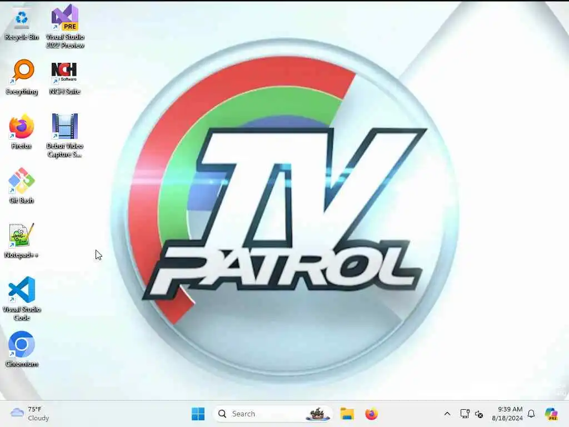Viewport: 569px width, 427px height.
Task: Click the pirate ship search highlight icon
Action: click(318, 414)
